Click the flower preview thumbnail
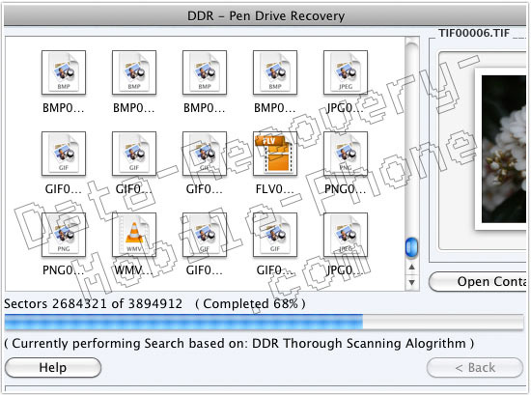Screen dimensions: 531x396 point(504,149)
